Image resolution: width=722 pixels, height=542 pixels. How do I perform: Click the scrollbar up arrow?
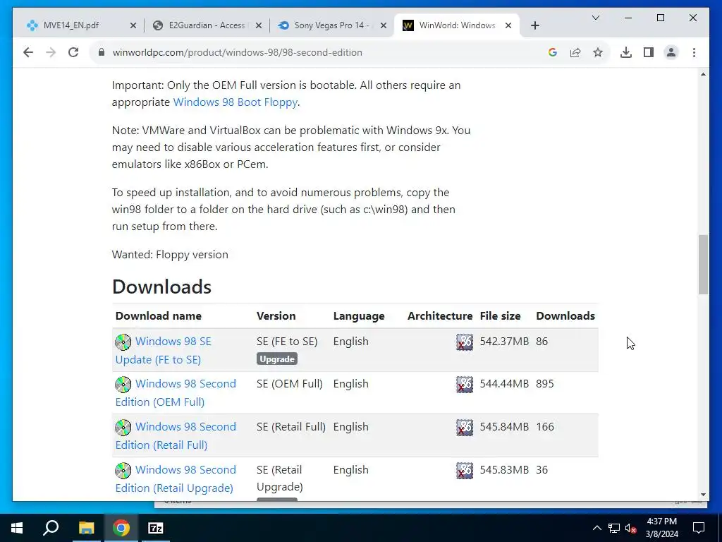pos(703,74)
